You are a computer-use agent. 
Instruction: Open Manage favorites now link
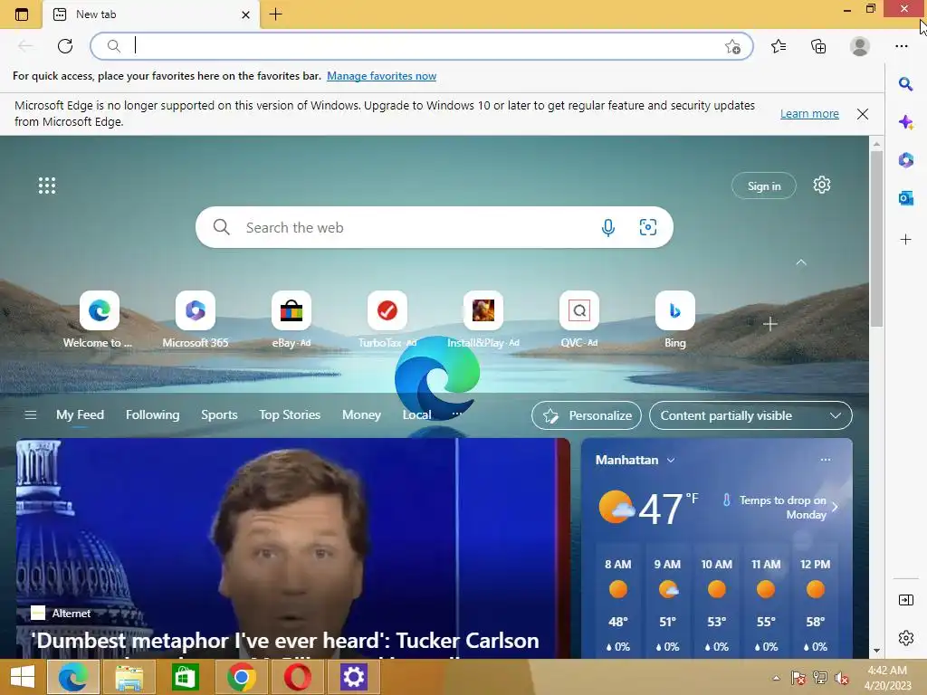(381, 76)
